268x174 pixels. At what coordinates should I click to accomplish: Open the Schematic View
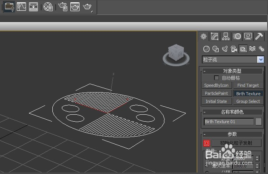click(33, 7)
